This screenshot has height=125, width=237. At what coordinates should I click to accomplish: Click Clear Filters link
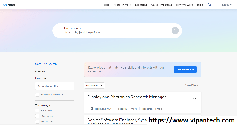[x=192, y=85]
